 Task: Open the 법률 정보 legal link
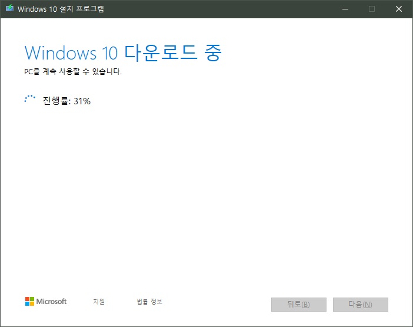pyautogui.click(x=149, y=302)
